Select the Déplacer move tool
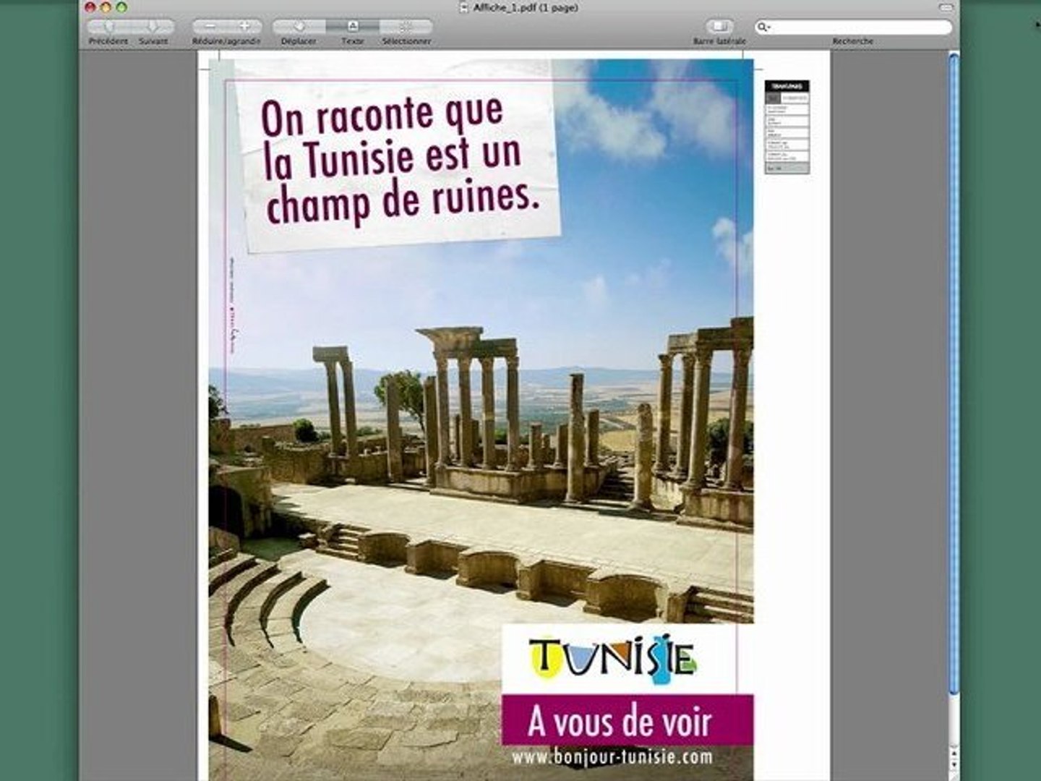The height and width of the screenshot is (781, 1041). coord(299,27)
